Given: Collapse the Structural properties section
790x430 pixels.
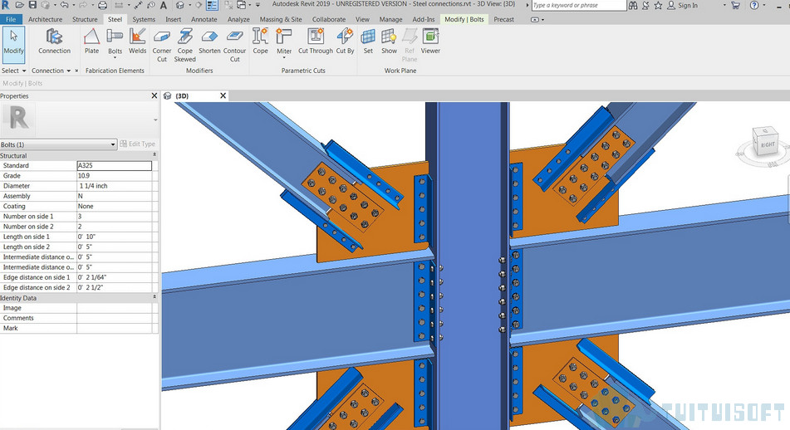Looking at the screenshot, I should click(x=155, y=156).
